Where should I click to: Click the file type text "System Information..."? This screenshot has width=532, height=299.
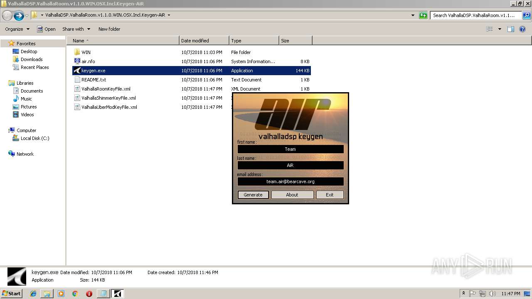click(253, 61)
